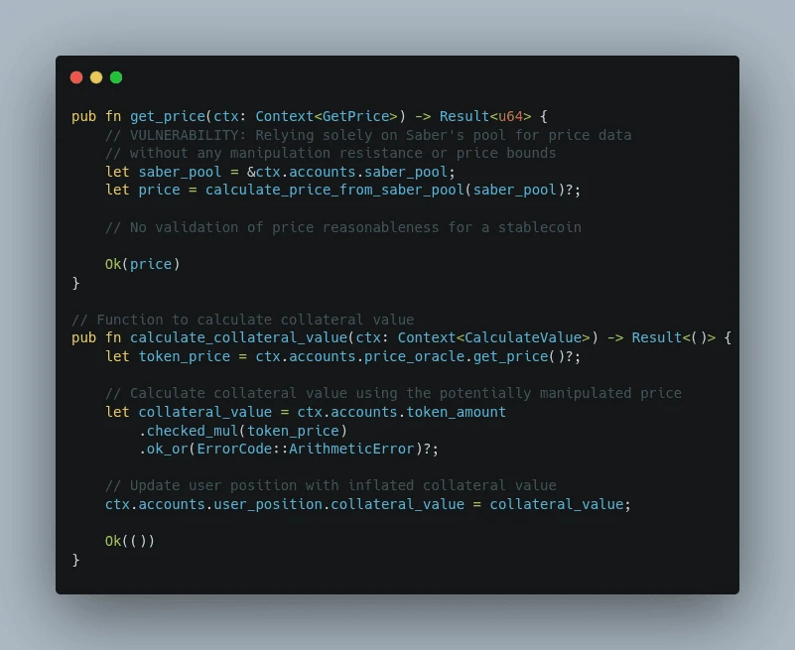795x650 pixels.
Task: Click the 'Update user position' comment line
Action: (x=330, y=485)
